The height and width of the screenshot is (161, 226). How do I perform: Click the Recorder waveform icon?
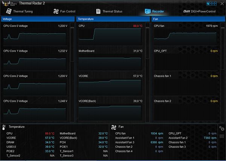(148, 11)
